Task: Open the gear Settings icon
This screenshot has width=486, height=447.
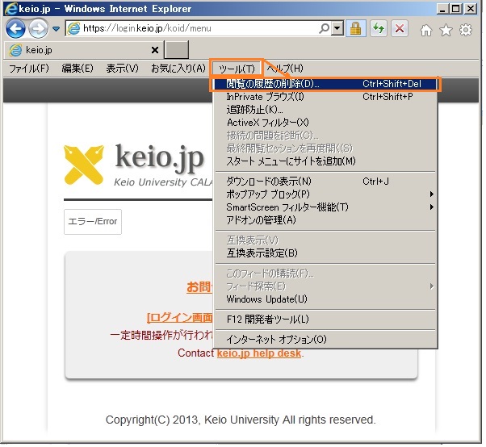Action: pos(466,30)
